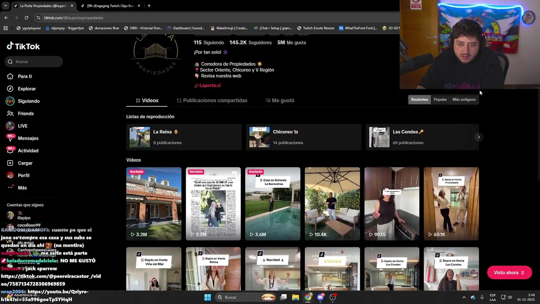The width and height of the screenshot is (540, 304).
Task: Select the Popular sort option
Action: click(440, 100)
